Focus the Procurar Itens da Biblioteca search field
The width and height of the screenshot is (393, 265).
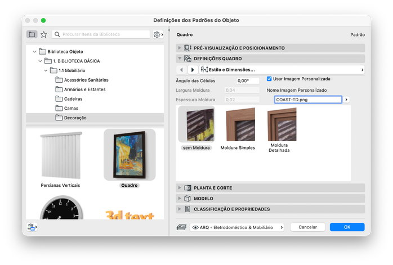[101, 34]
